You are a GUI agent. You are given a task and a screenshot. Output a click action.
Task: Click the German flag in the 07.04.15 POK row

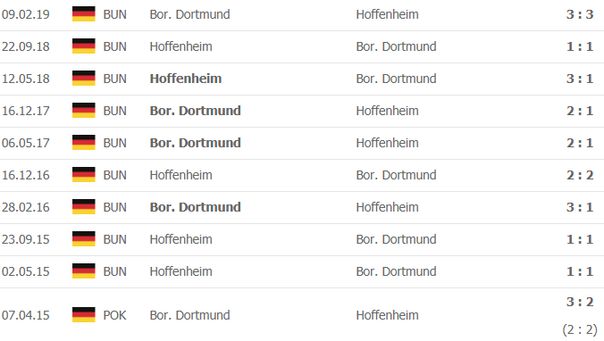pos(84,315)
